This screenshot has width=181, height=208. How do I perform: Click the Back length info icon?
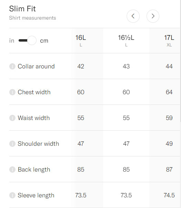point(12,169)
